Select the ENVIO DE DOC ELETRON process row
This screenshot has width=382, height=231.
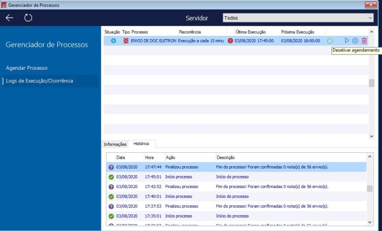[236, 41]
